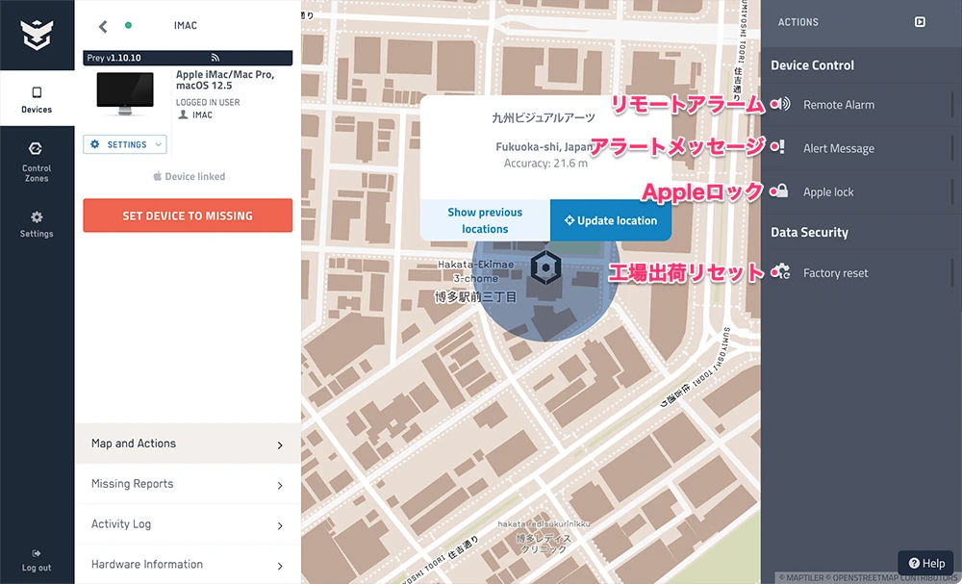Open the Hardware Information section
Viewport: 962px width, 584px height.
[x=188, y=565]
